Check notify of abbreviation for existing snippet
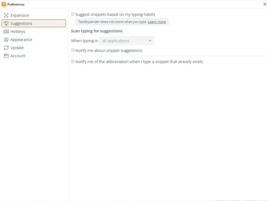Image resolution: width=268 pixels, height=201 pixels. tap(73, 61)
